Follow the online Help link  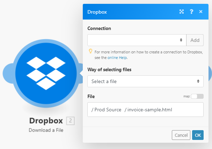pos(117,58)
